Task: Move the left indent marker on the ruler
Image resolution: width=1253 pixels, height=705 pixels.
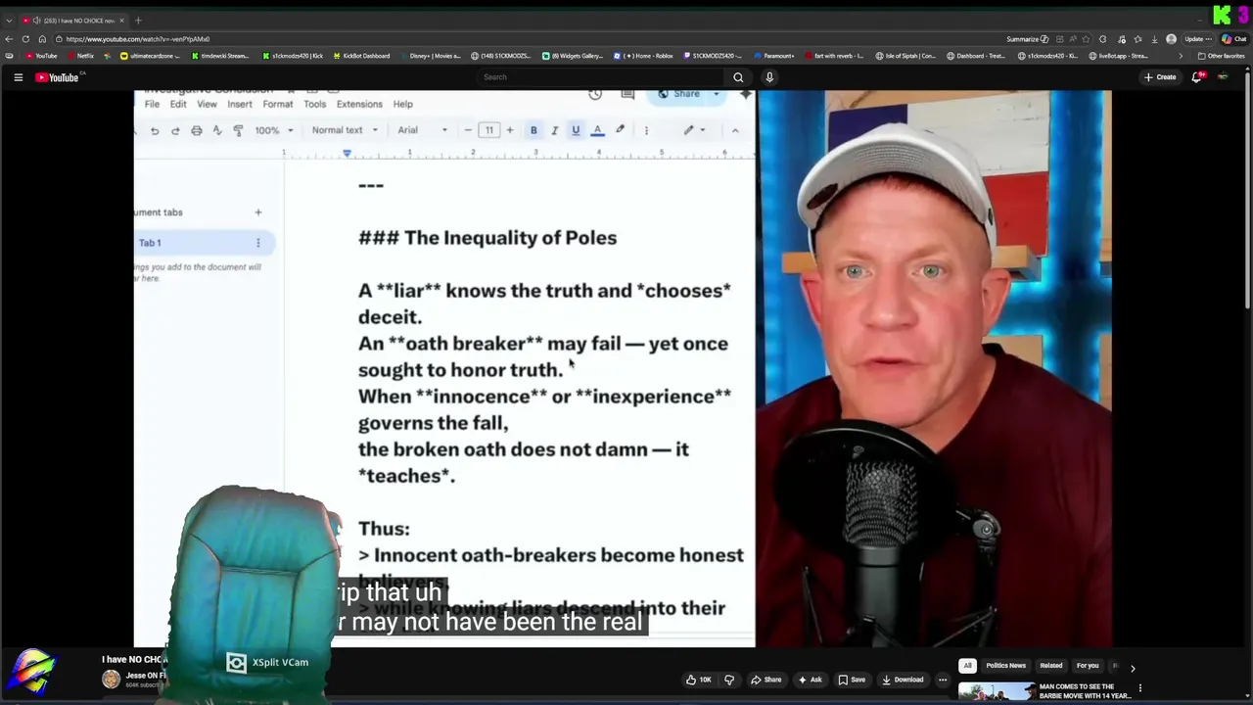Action: click(347, 154)
